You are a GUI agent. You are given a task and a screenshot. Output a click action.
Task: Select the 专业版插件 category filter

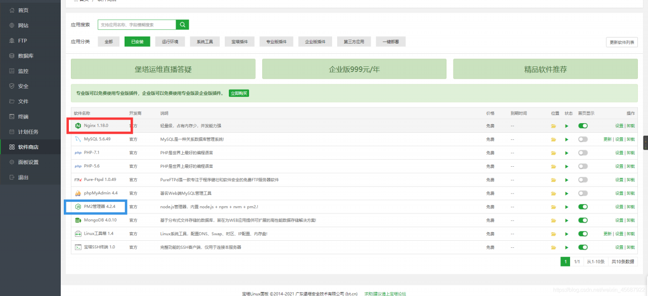click(276, 42)
